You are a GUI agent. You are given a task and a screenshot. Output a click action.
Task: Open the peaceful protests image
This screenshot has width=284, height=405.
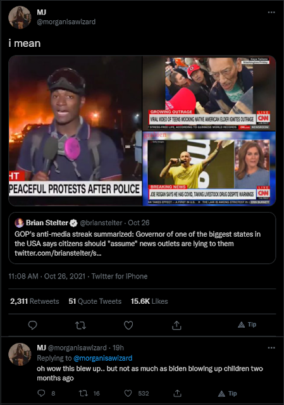click(x=75, y=131)
